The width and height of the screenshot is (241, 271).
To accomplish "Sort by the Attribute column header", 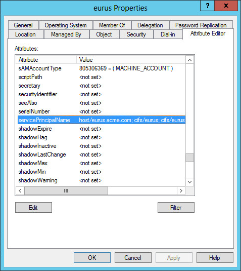I will [46, 60].
